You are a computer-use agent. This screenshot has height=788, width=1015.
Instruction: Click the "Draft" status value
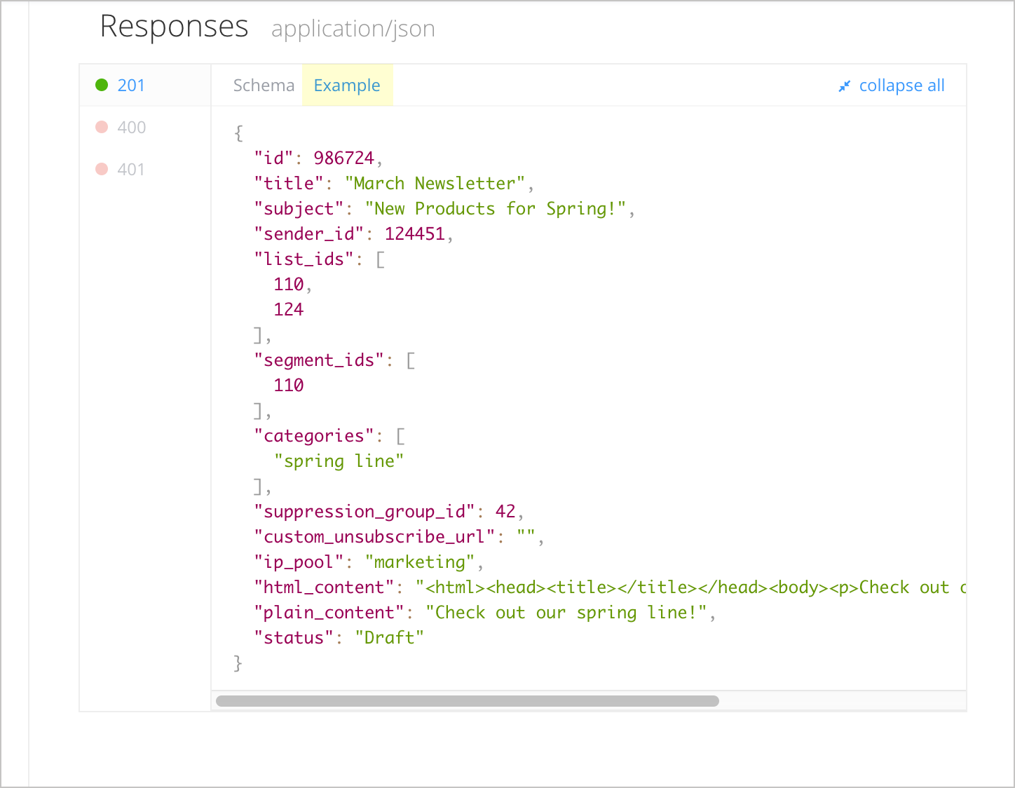coord(389,638)
